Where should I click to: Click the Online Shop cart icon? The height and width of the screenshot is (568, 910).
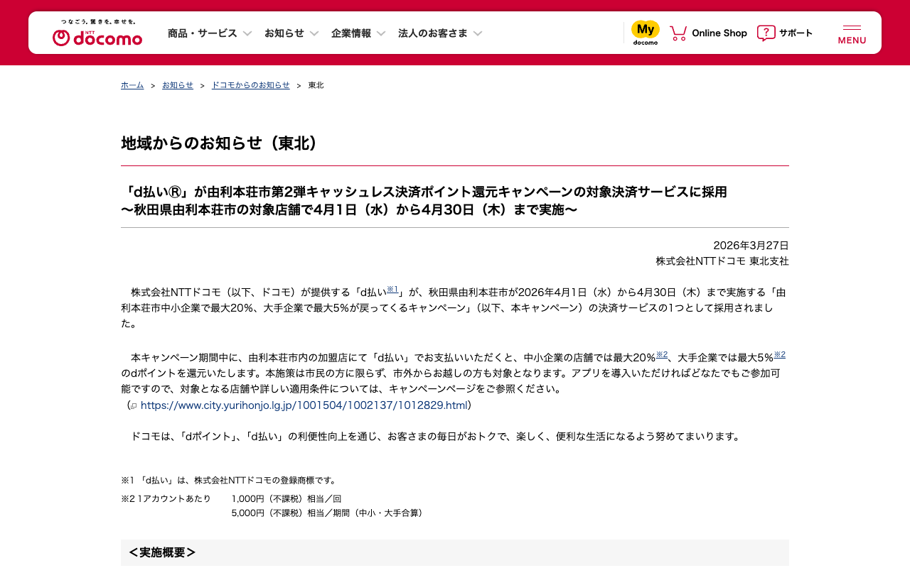click(678, 33)
